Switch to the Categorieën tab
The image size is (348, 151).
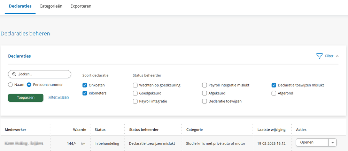pyautogui.click(x=51, y=6)
